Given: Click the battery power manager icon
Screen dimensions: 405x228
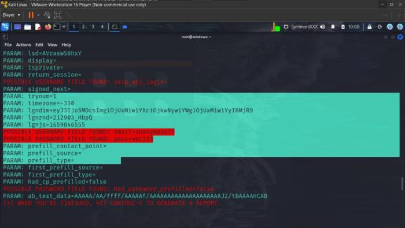Looking at the screenshot, I should [343, 27].
